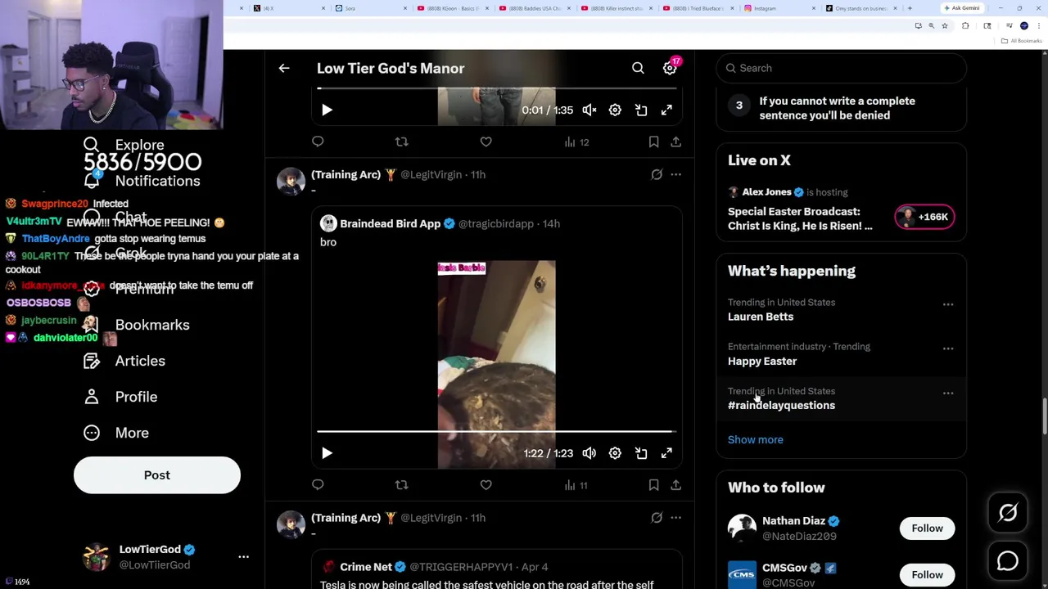Open more options for Happy Easter trend
Image resolution: width=1048 pixels, height=589 pixels.
[x=948, y=348]
